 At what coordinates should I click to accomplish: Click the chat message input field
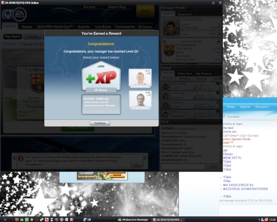[x=183, y=167]
